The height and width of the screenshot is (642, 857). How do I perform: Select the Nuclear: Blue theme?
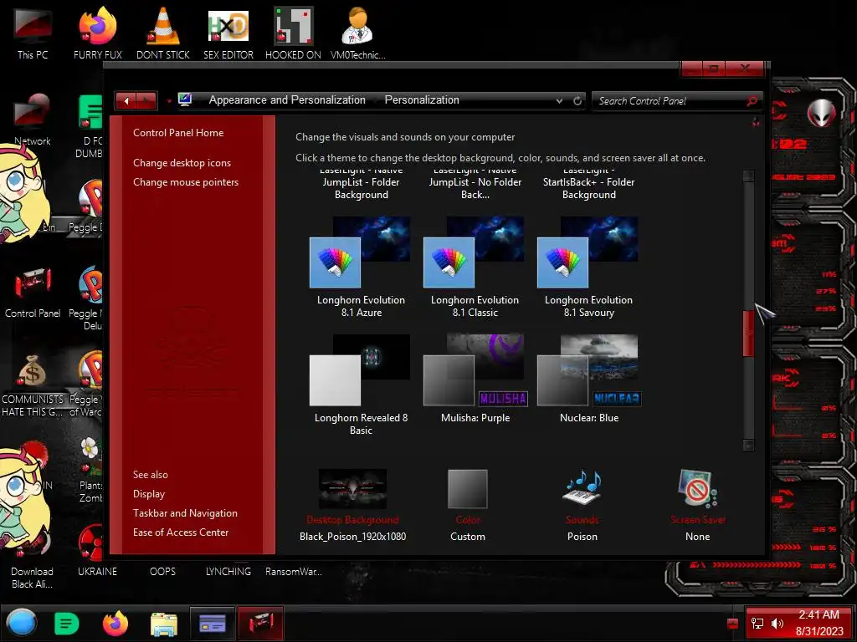[x=588, y=379]
